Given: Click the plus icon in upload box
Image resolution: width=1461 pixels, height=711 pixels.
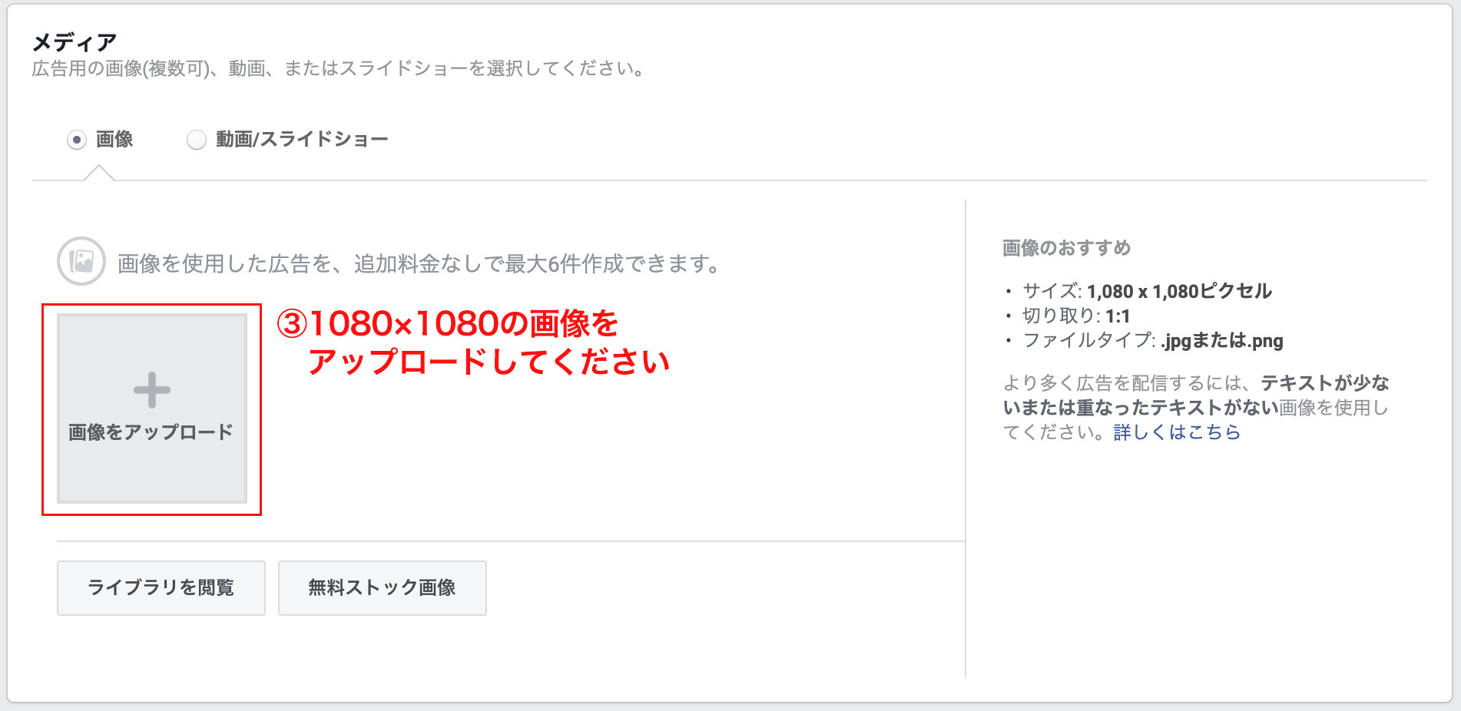Looking at the screenshot, I should click(x=151, y=390).
